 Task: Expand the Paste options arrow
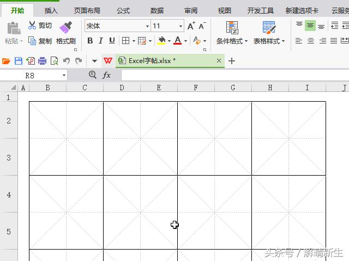pos(22,41)
